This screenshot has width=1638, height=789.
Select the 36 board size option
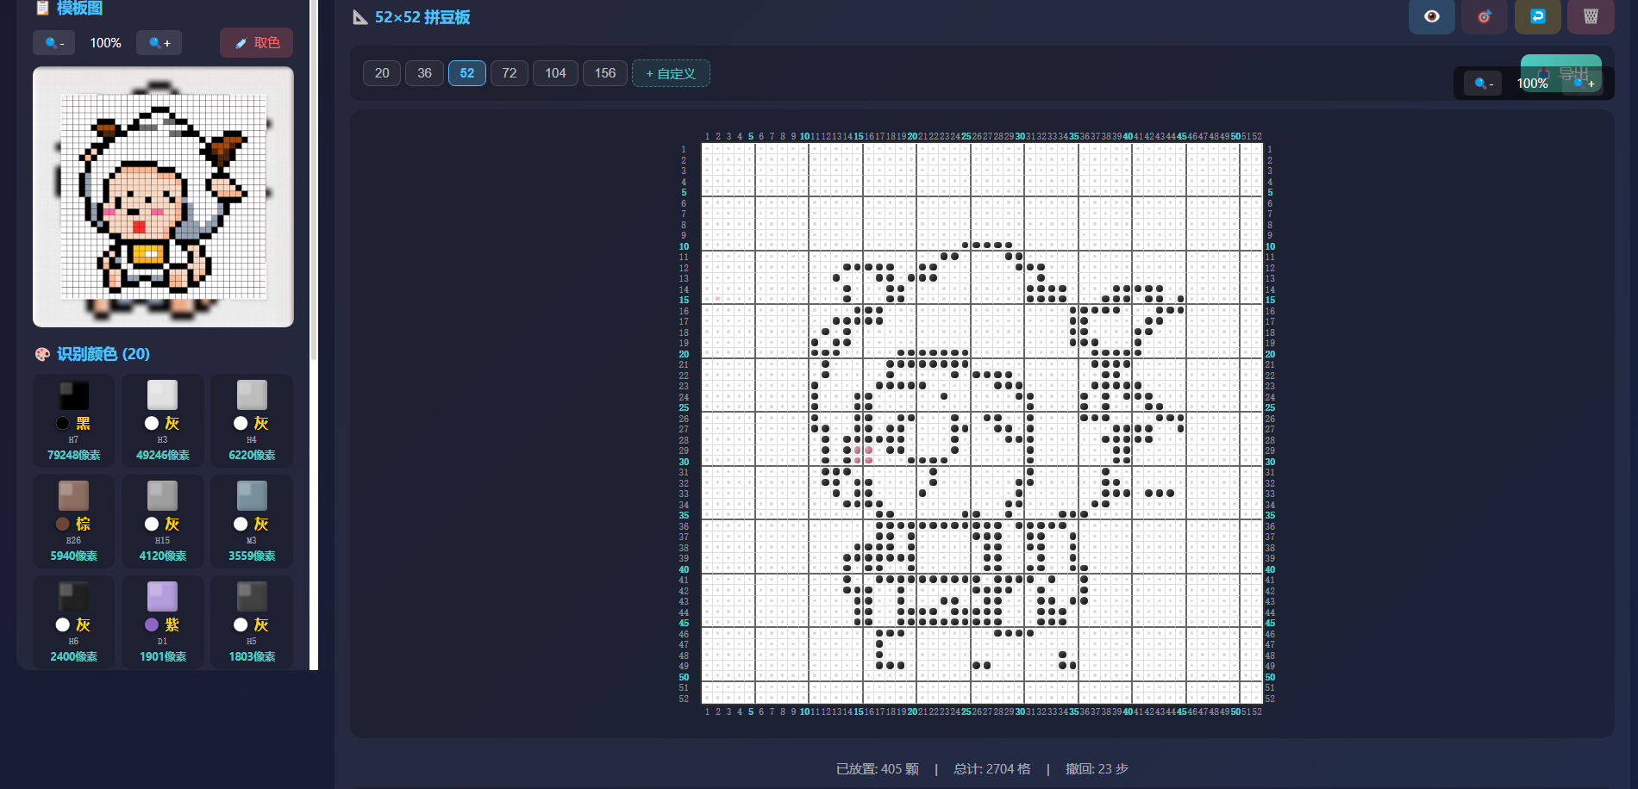pyautogui.click(x=424, y=73)
